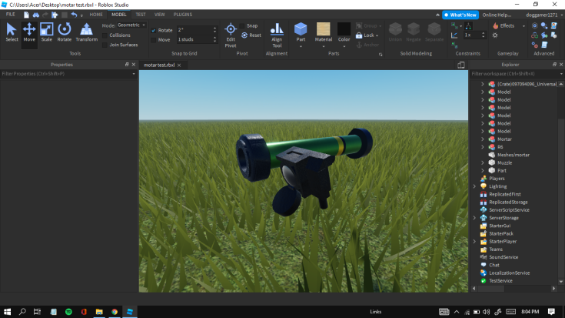This screenshot has height=318, width=565.
Task: Expand the Muzzle item in Explorer
Action: (x=483, y=162)
